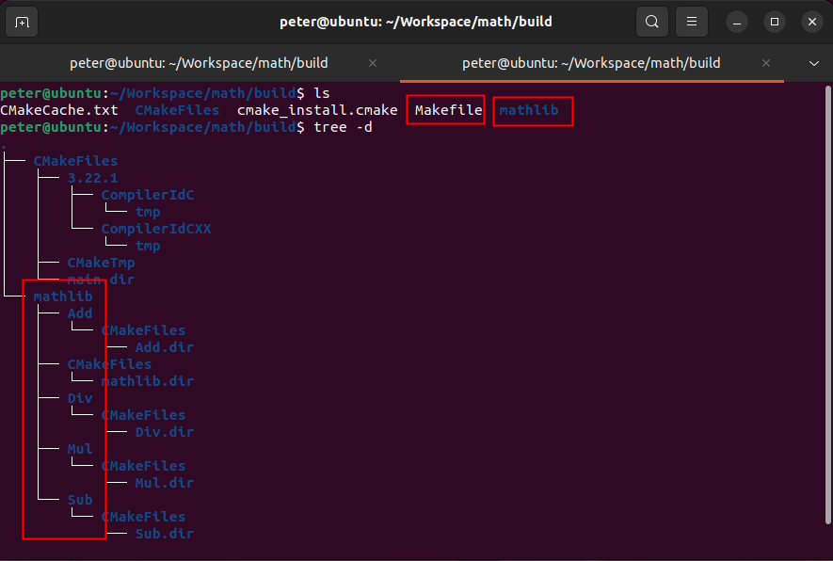Image resolution: width=833 pixels, height=561 pixels.
Task: Close the first terminal tab
Action: [373, 63]
